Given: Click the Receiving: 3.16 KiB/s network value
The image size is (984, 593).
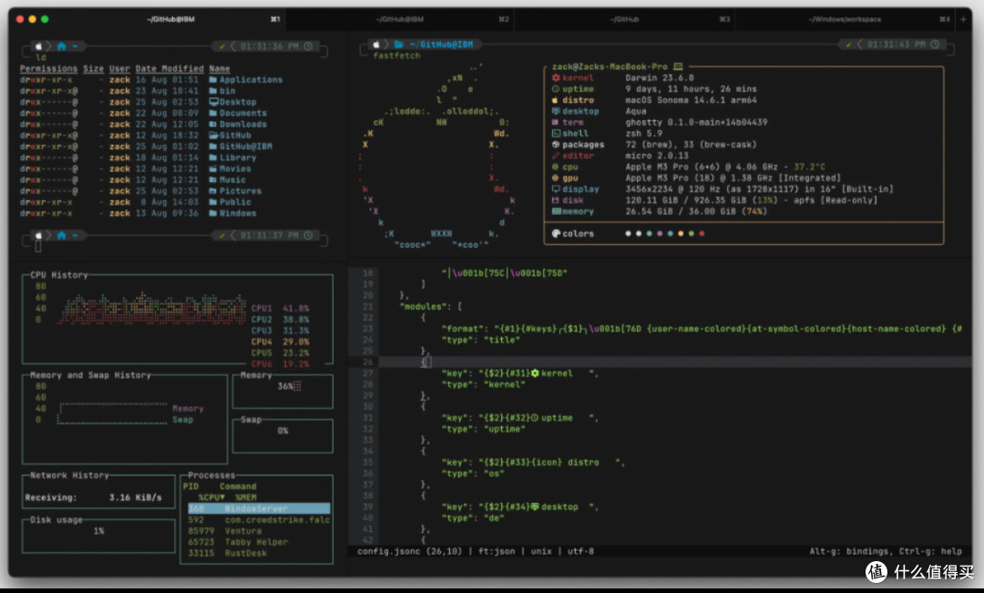Looking at the screenshot, I should pos(93,497).
